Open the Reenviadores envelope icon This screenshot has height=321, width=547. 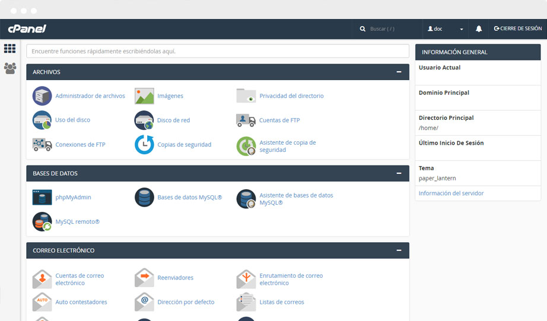(x=144, y=278)
